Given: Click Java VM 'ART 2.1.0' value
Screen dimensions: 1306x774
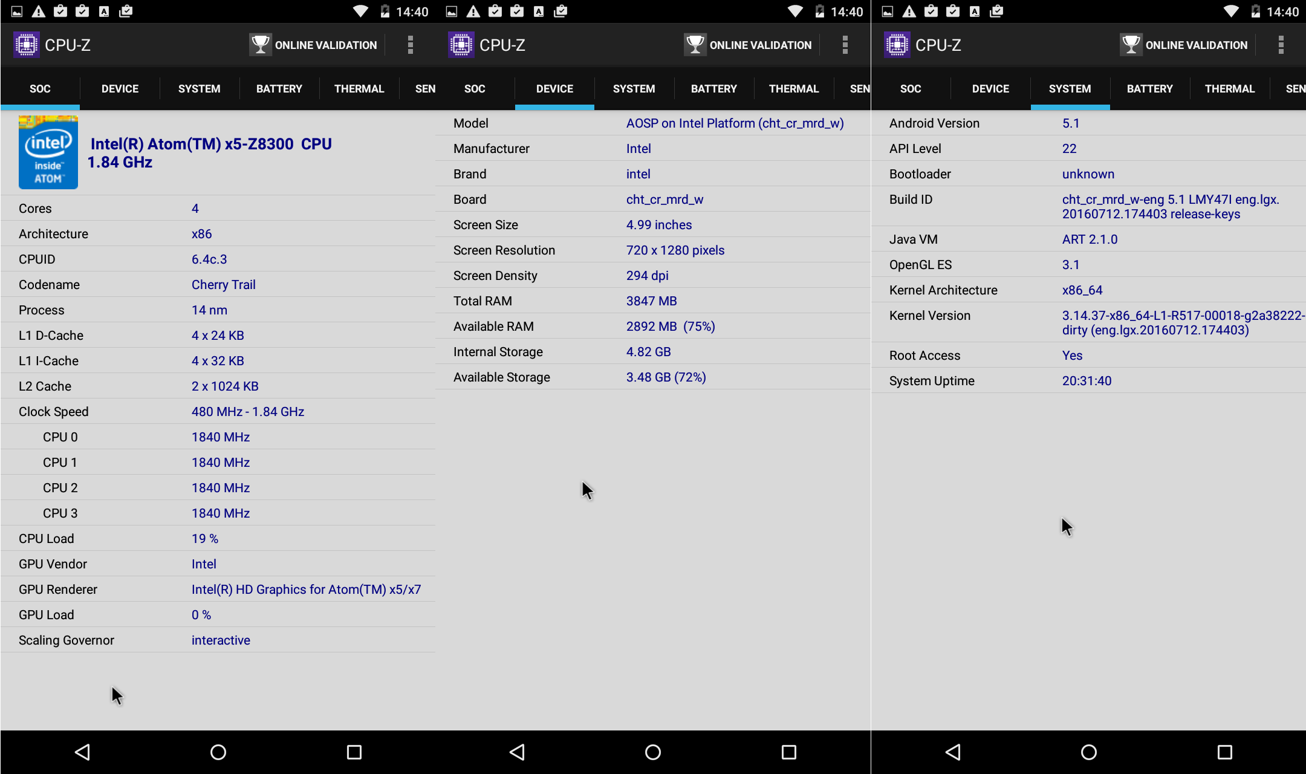Looking at the screenshot, I should coord(1090,239).
